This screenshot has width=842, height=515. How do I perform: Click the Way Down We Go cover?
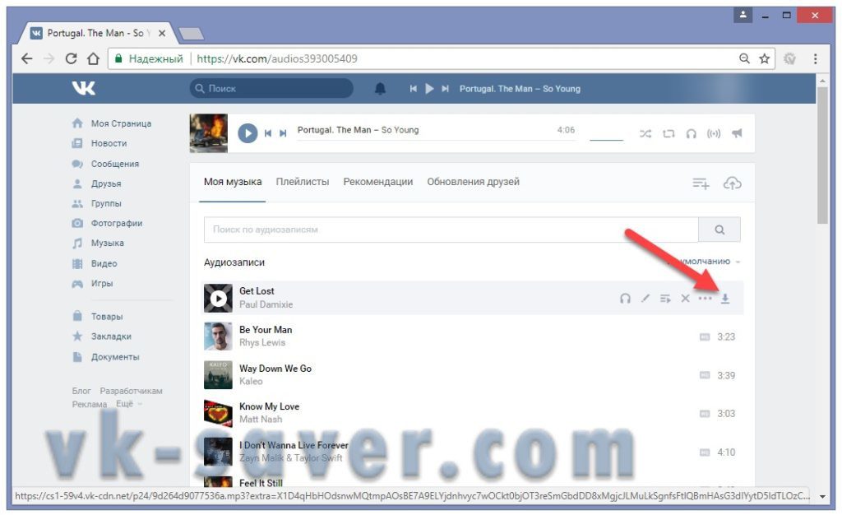pos(218,375)
